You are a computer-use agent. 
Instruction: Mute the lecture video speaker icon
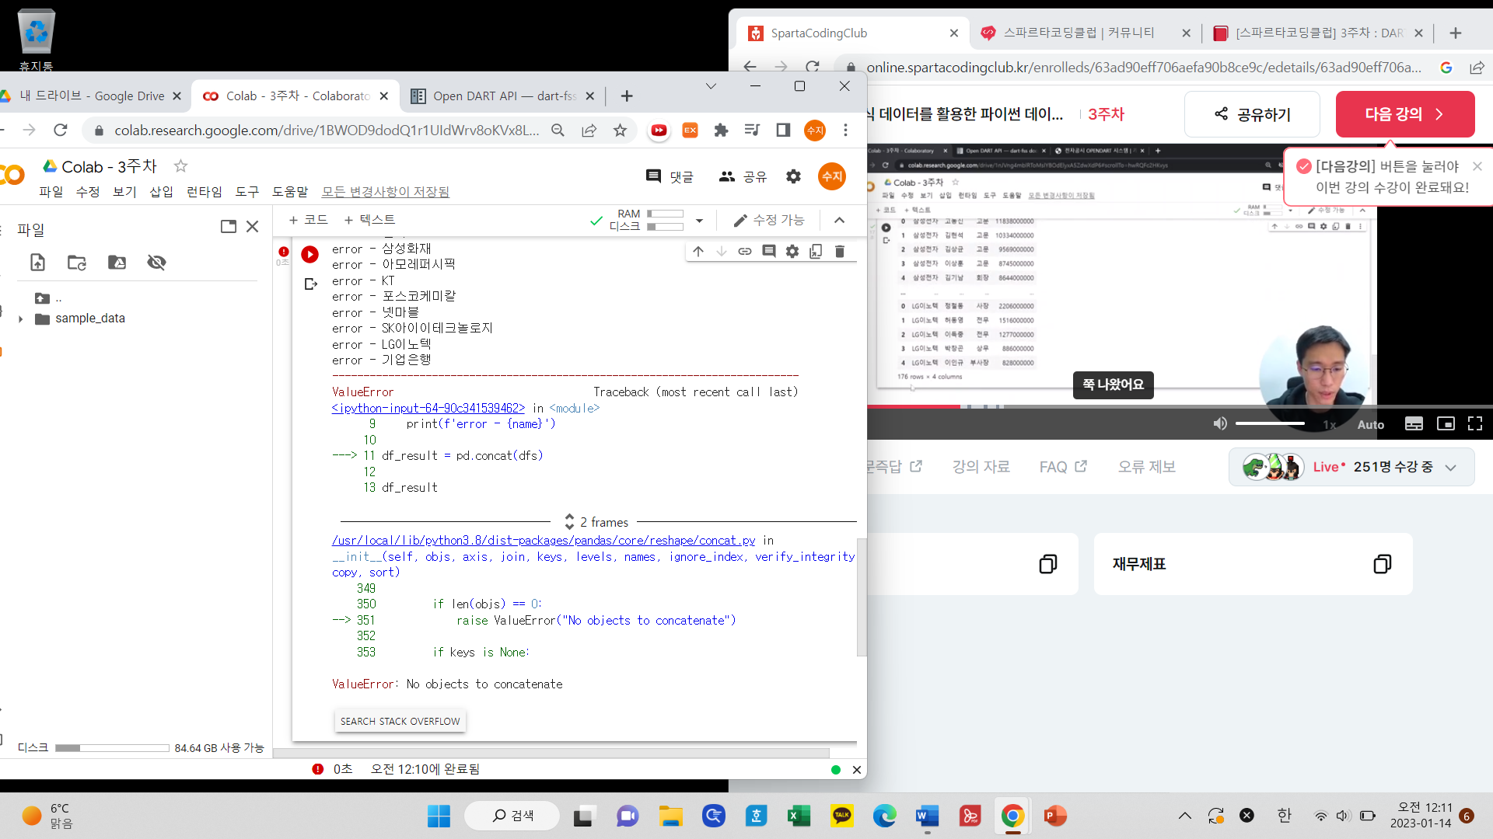coord(1220,423)
